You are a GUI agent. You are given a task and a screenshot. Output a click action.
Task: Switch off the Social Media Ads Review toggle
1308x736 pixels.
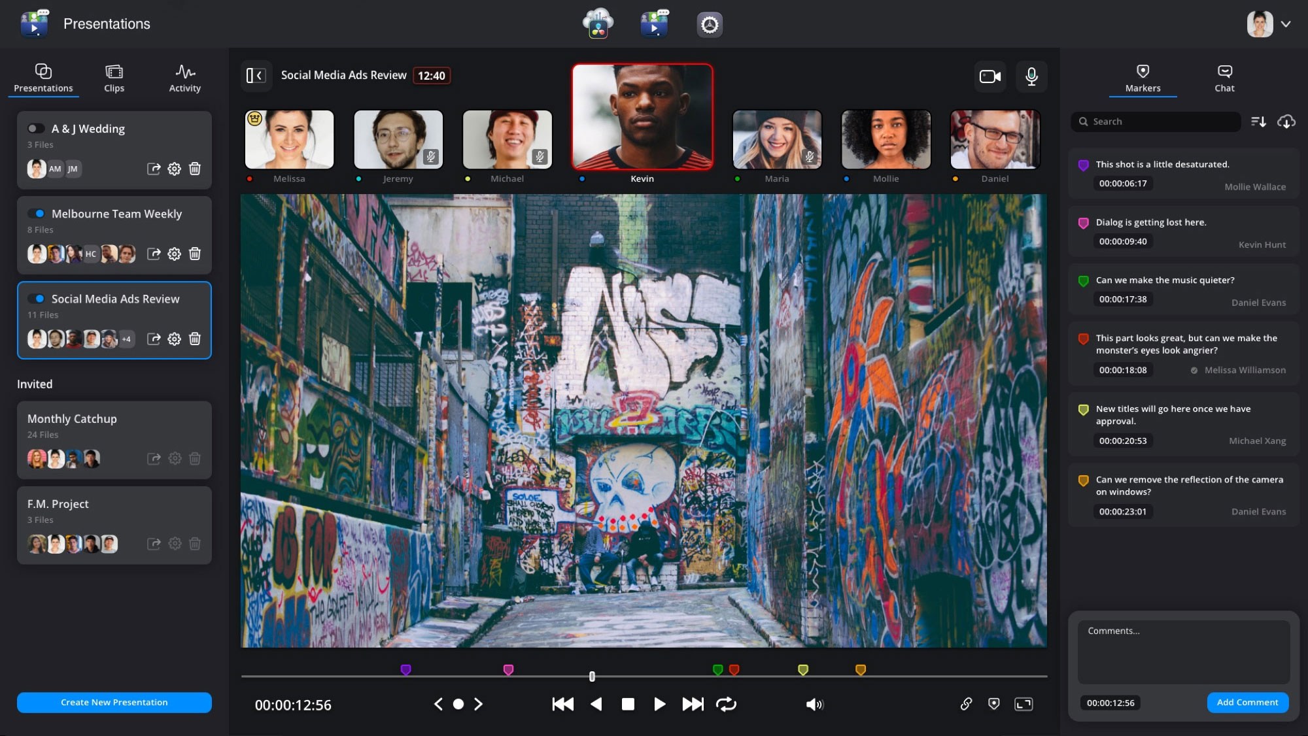tap(36, 299)
